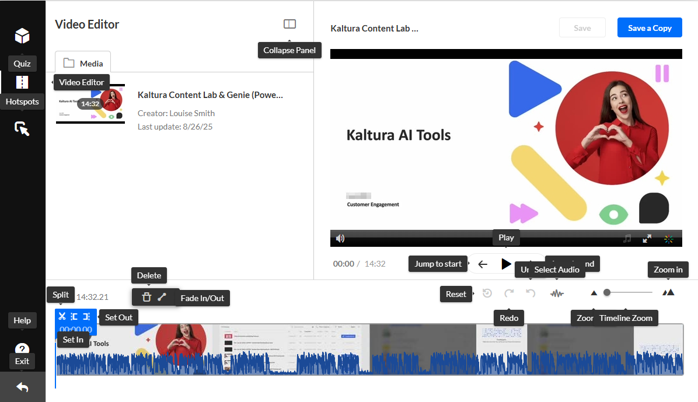
Task: Click the 14:32.21 duration text
Action: [92, 297]
